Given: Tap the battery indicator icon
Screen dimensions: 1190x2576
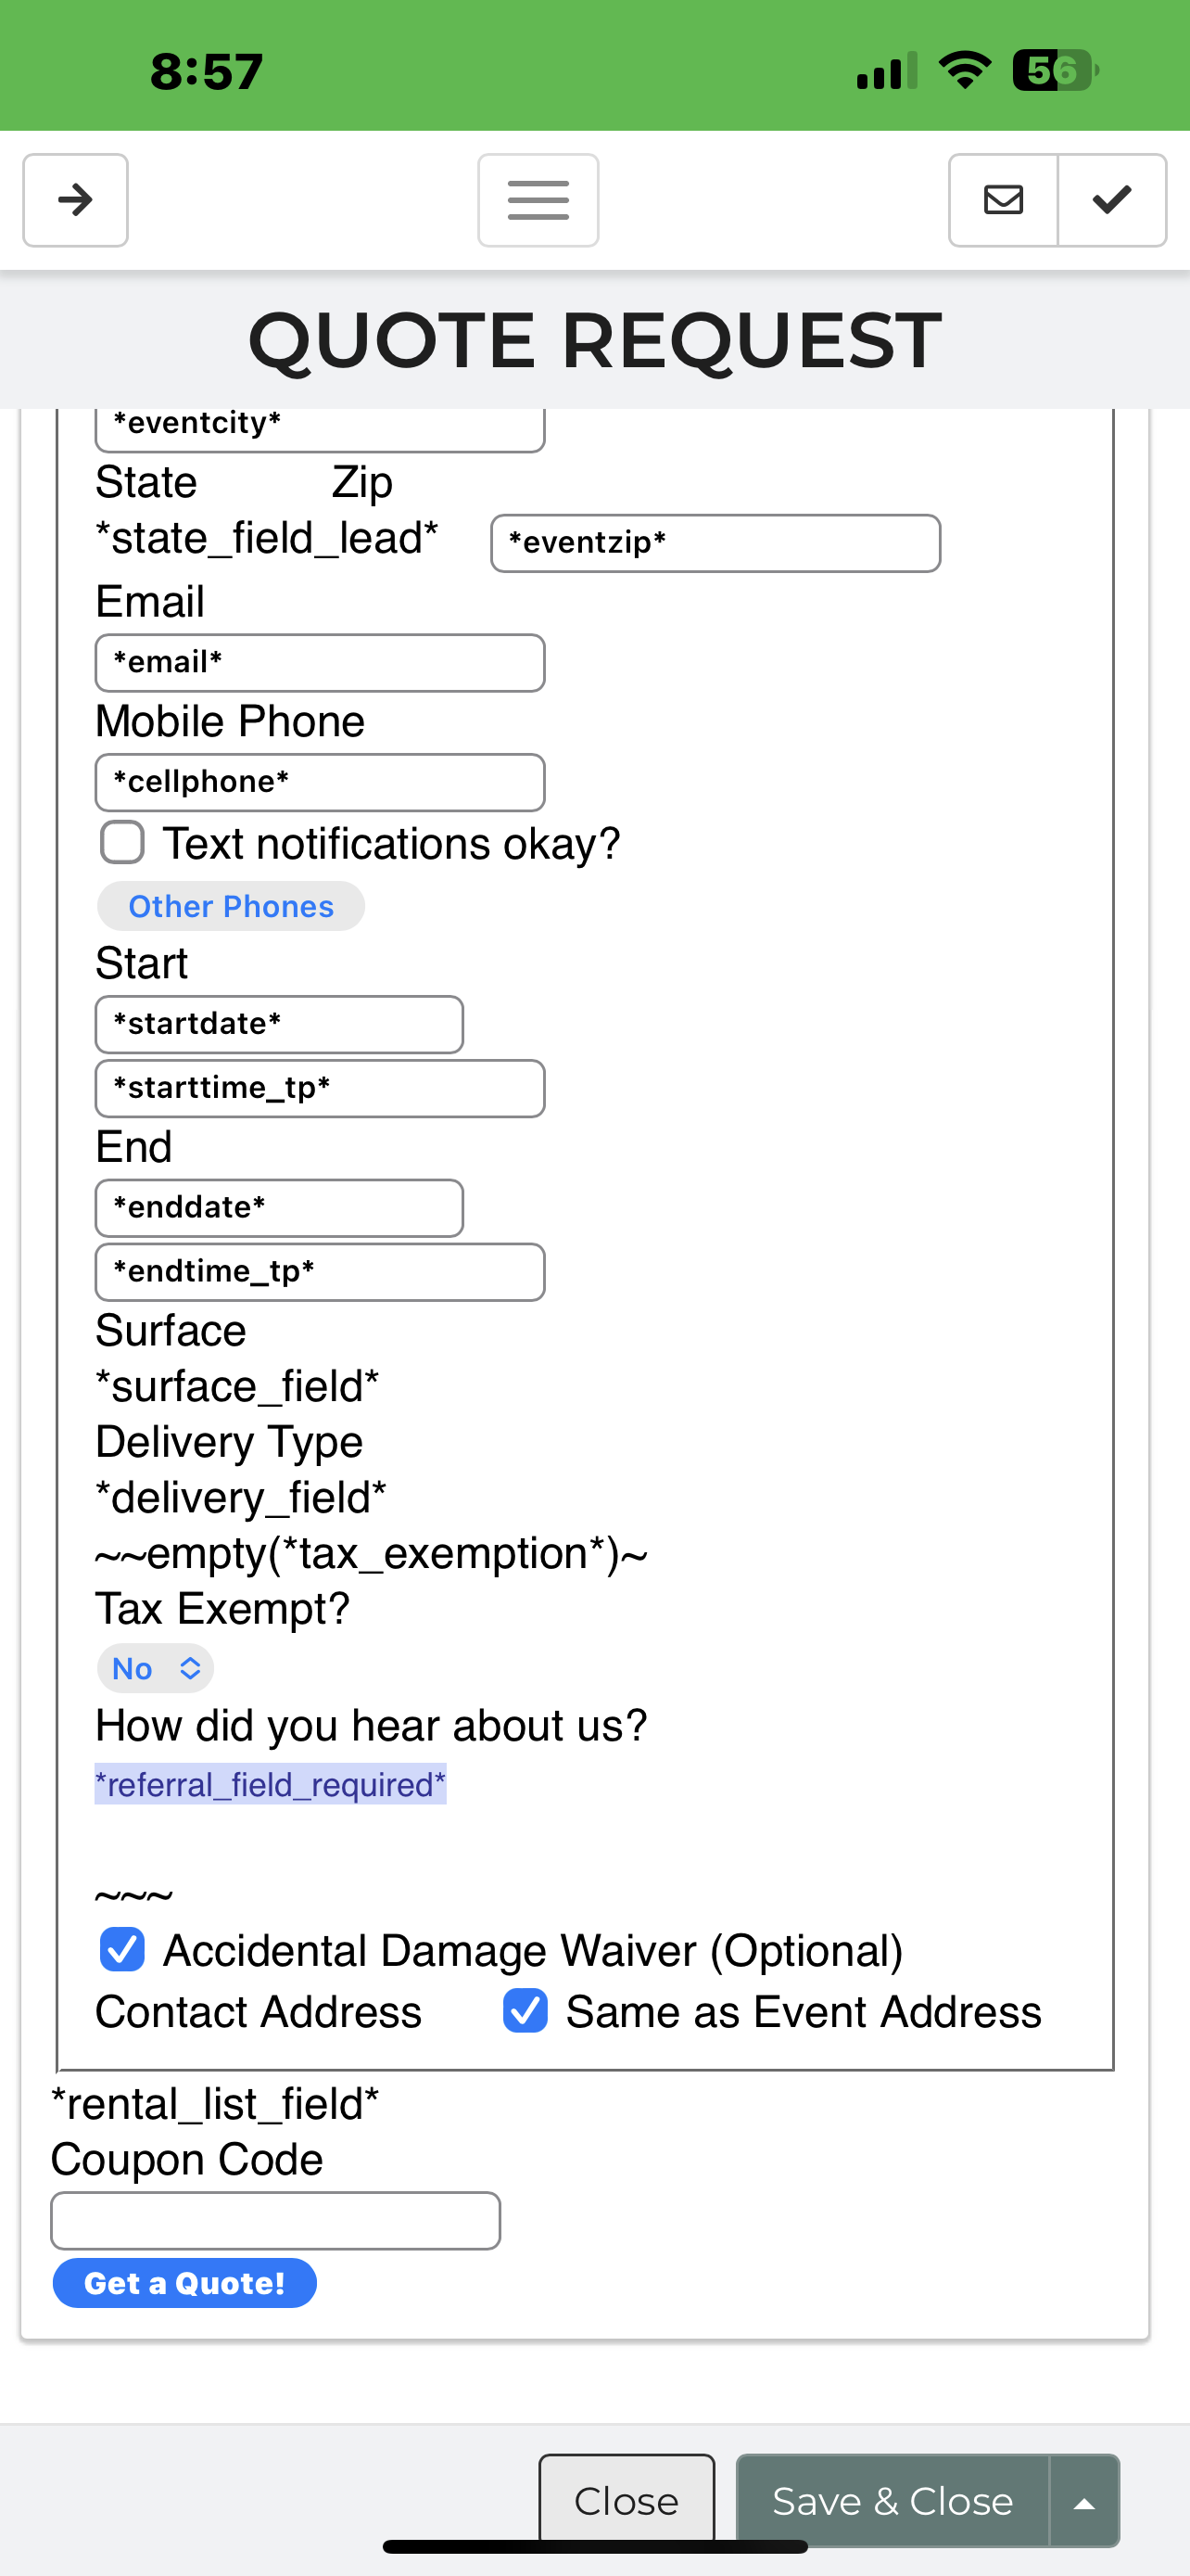Looking at the screenshot, I should 1054,70.
